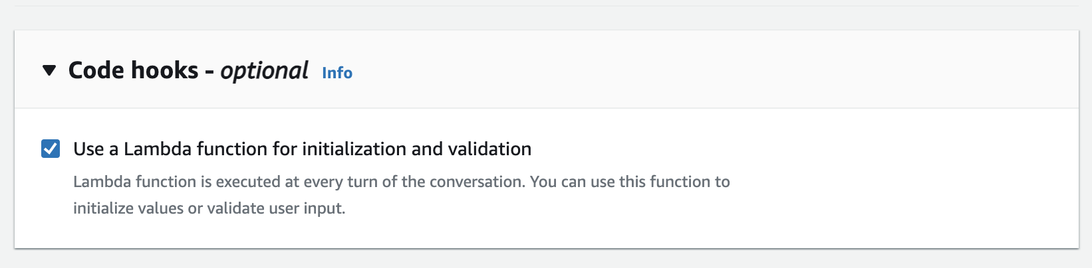Disable Lambda initialization and validation option

coord(51,149)
